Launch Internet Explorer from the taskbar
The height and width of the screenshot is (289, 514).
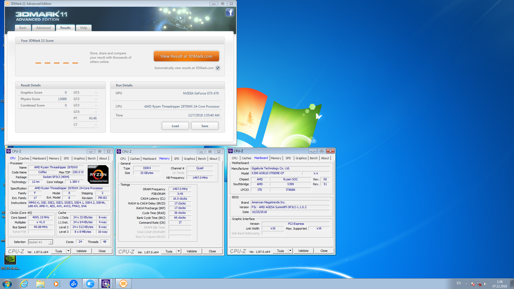(24, 284)
